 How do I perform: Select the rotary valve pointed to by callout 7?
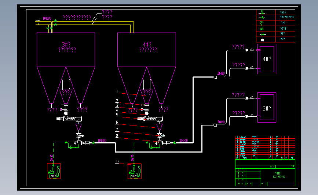pos(160,136)
